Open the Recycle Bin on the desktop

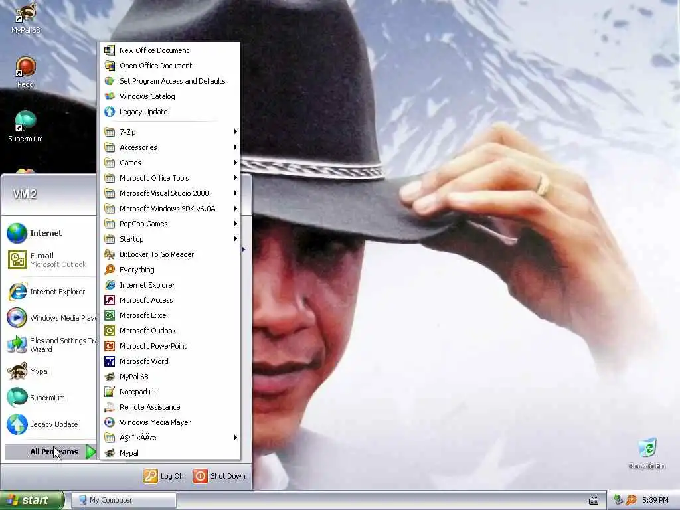[x=647, y=453]
